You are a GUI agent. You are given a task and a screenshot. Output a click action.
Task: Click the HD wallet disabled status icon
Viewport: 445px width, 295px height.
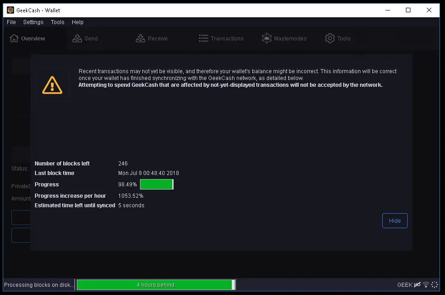click(x=417, y=285)
